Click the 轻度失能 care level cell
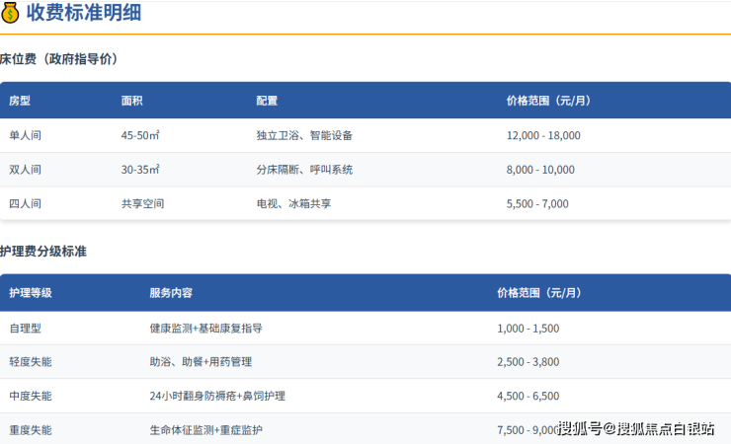The width and height of the screenshot is (731, 444). (31, 362)
